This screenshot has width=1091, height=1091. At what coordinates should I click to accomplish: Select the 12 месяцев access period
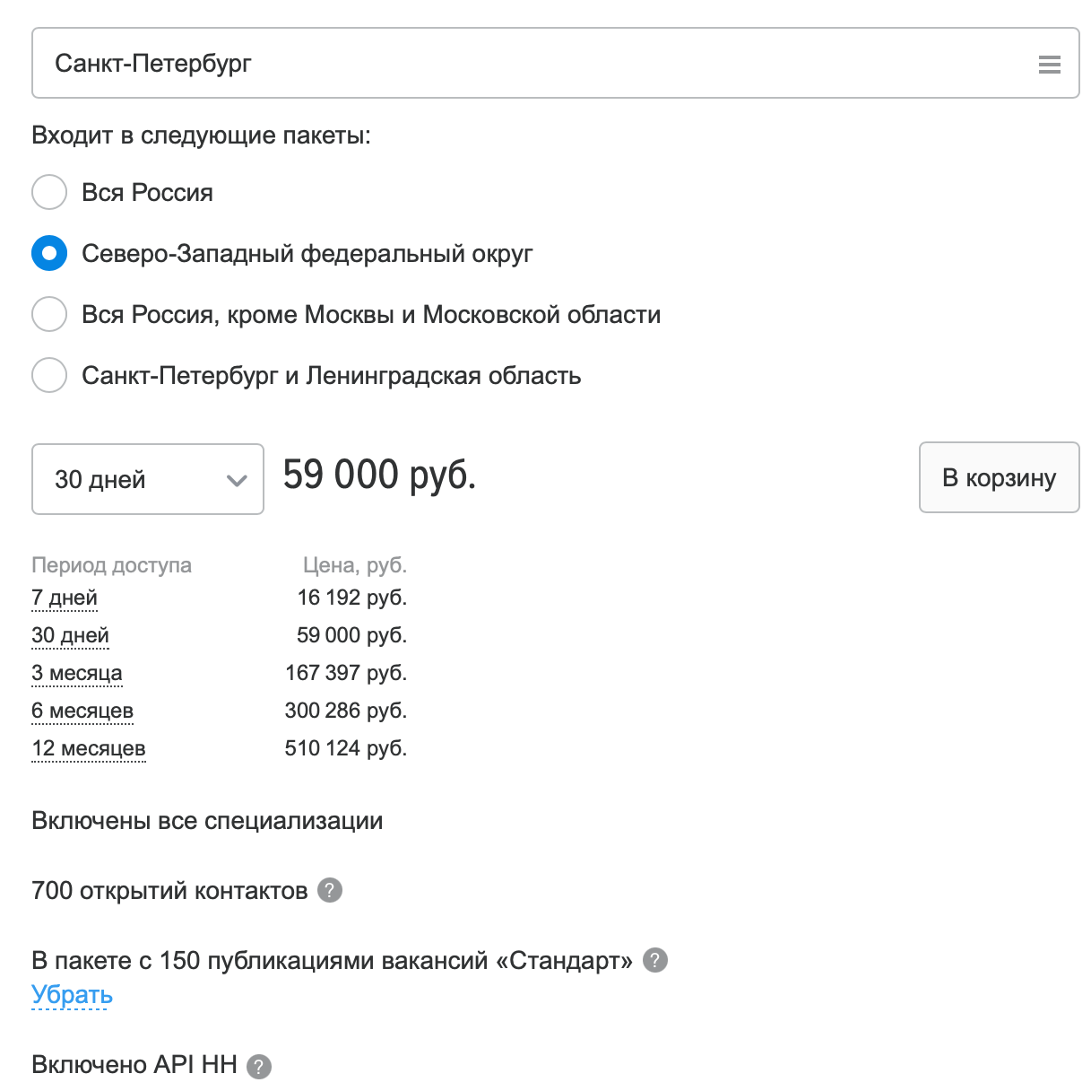(x=89, y=748)
